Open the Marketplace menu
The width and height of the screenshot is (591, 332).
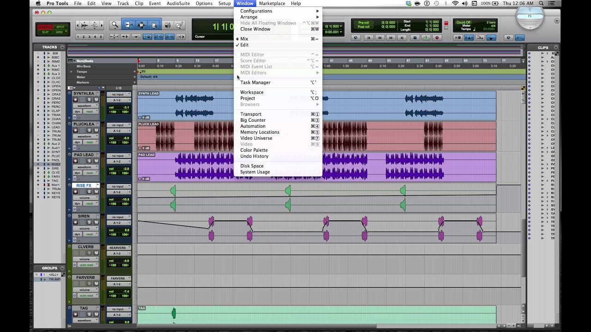[x=272, y=3]
